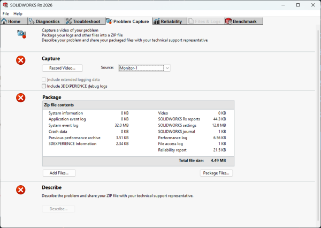
Task: Open the File menu
Action: coord(5,14)
